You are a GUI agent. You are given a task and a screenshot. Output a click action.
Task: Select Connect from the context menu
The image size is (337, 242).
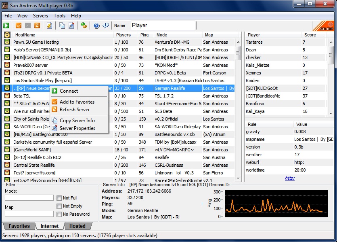pos(69,91)
